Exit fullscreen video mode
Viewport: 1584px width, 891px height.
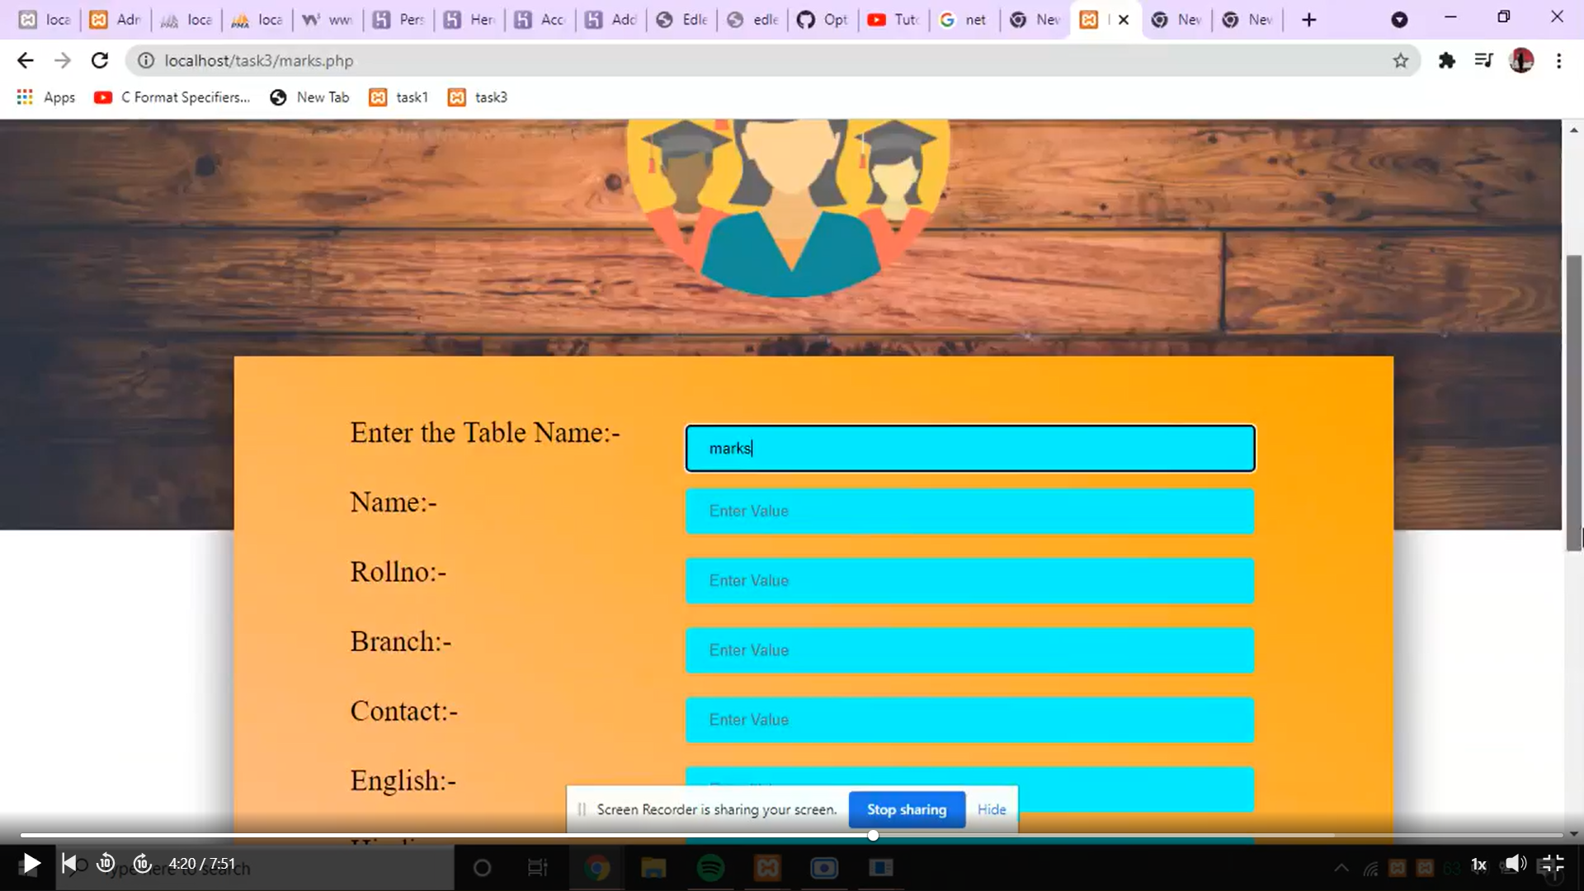tap(1552, 864)
